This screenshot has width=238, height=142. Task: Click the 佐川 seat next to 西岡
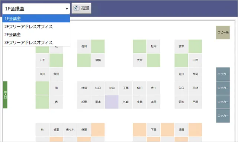click(x=181, y=74)
